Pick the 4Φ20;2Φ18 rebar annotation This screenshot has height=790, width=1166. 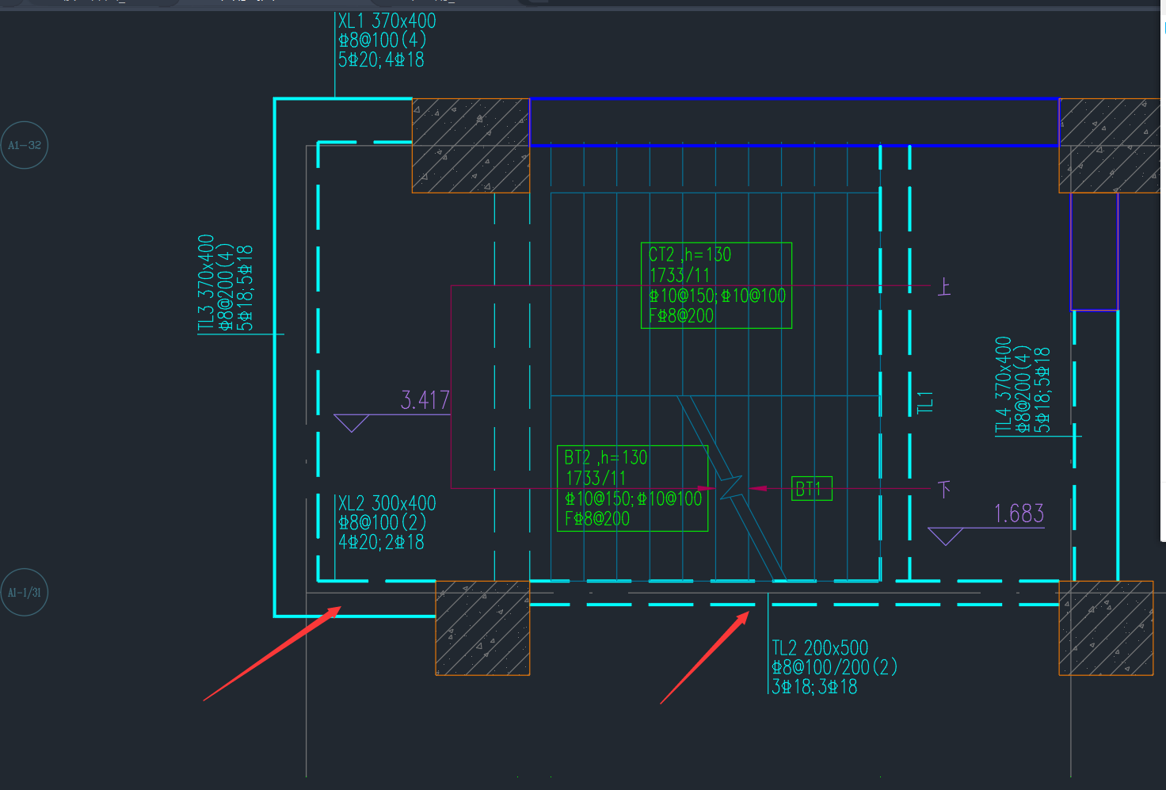(x=381, y=542)
